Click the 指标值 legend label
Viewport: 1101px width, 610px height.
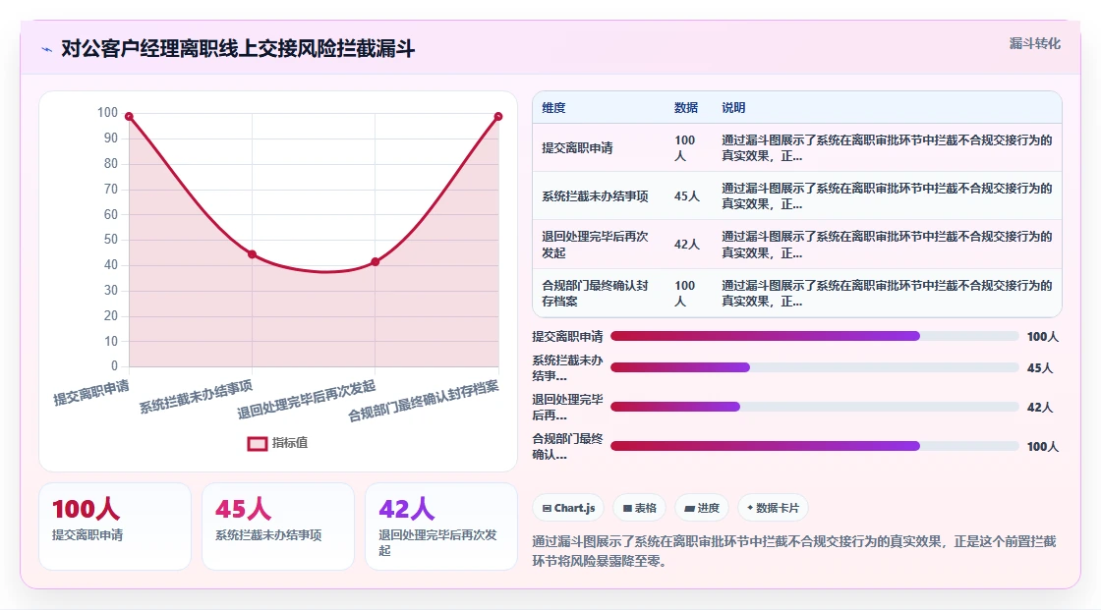pyautogui.click(x=290, y=443)
